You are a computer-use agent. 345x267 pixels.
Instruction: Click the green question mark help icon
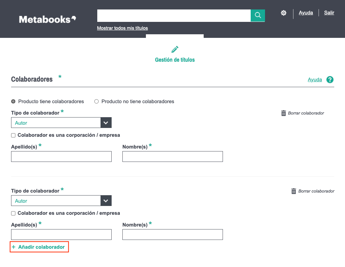330,80
